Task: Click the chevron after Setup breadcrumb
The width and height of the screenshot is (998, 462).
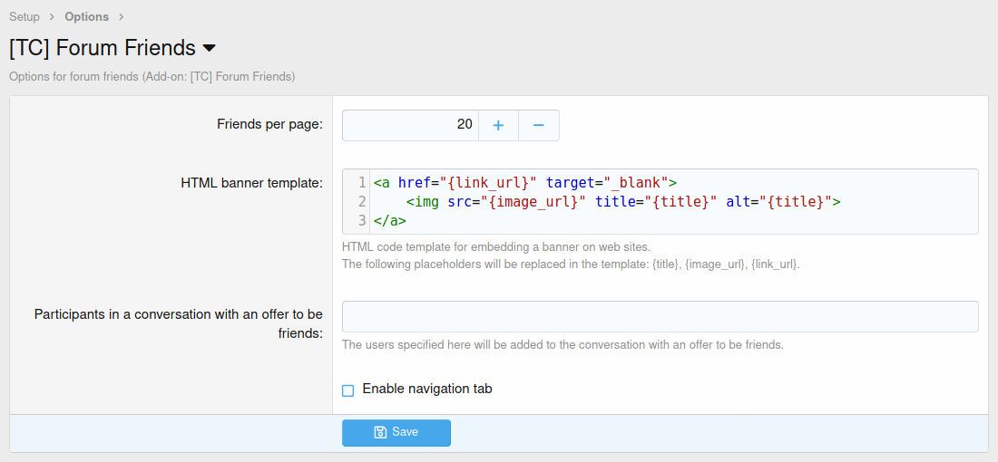Action: click(52, 16)
